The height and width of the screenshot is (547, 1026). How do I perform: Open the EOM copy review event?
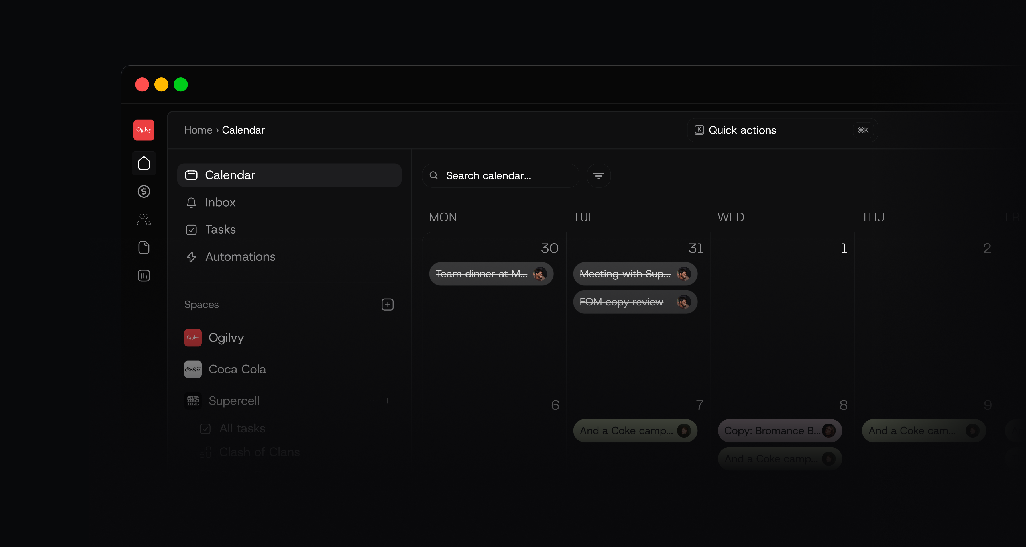[635, 302]
